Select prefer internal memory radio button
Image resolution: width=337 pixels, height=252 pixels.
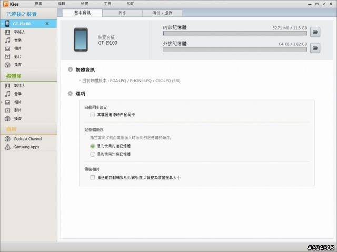pos(93,146)
